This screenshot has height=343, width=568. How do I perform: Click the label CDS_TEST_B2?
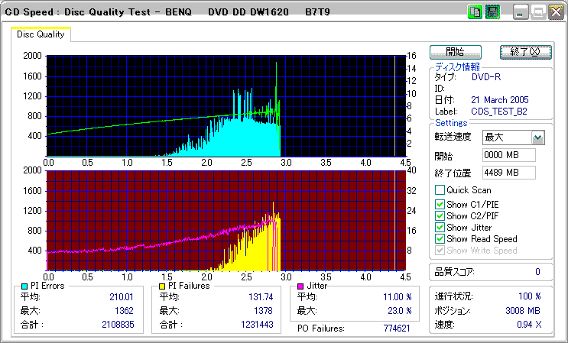pos(499,112)
